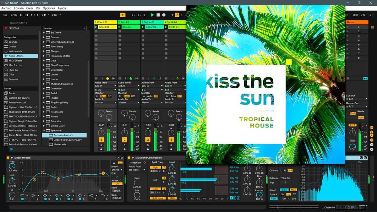Open the Crear menu
Image resolution: width=377 pixels, height=212 pixels.
pos(30,8)
